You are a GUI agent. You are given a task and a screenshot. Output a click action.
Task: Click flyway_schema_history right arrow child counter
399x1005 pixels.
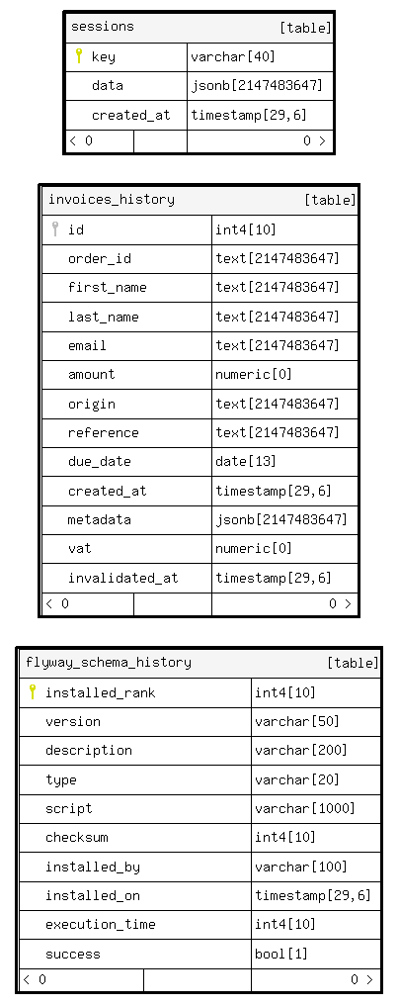point(362,979)
